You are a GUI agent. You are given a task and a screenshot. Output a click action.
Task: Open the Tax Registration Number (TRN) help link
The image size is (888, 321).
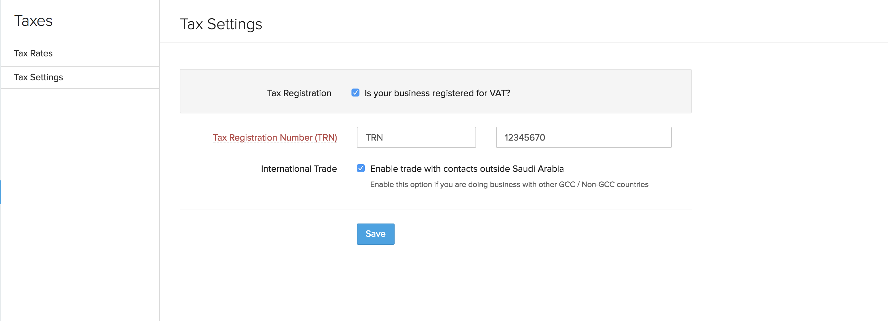275,137
